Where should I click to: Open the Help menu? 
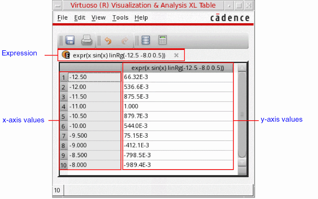pos(141,18)
